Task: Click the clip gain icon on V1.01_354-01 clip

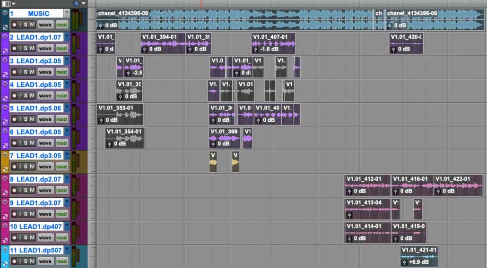Action: tap(109, 144)
